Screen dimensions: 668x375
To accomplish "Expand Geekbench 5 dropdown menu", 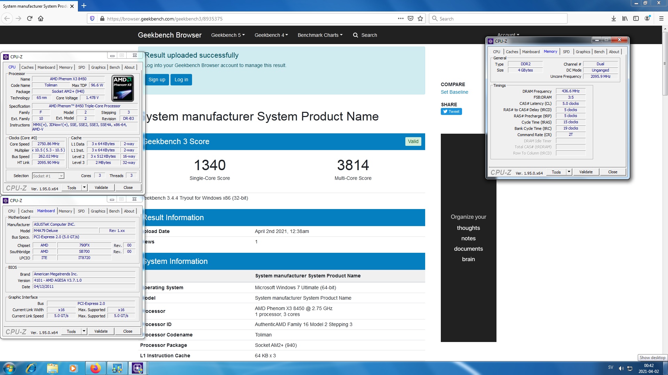I will click(x=228, y=35).
